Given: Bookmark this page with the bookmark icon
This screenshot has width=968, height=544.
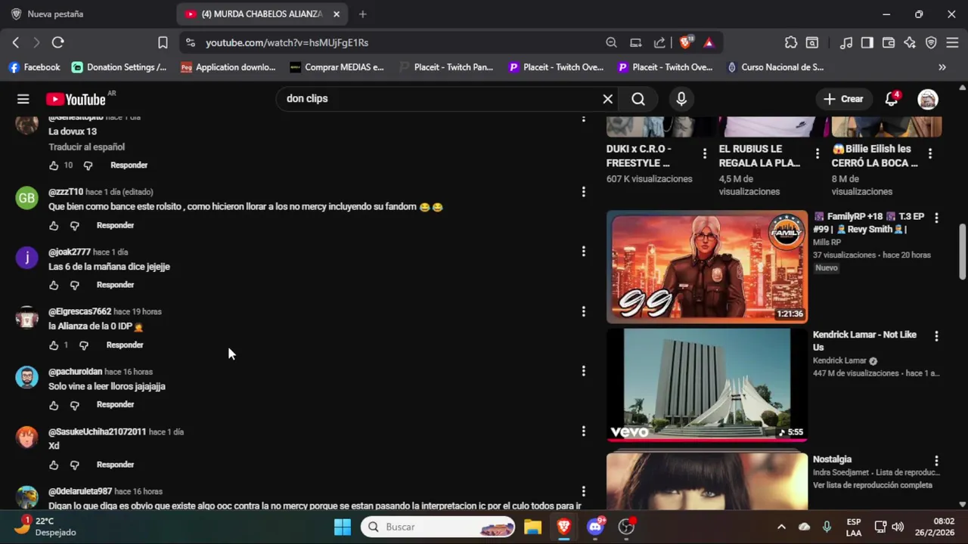Looking at the screenshot, I should tap(163, 42).
